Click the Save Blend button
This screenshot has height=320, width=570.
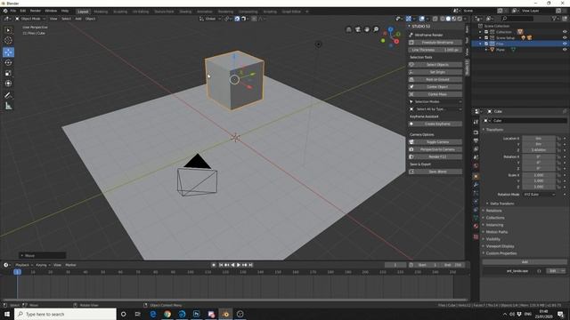click(x=436, y=172)
